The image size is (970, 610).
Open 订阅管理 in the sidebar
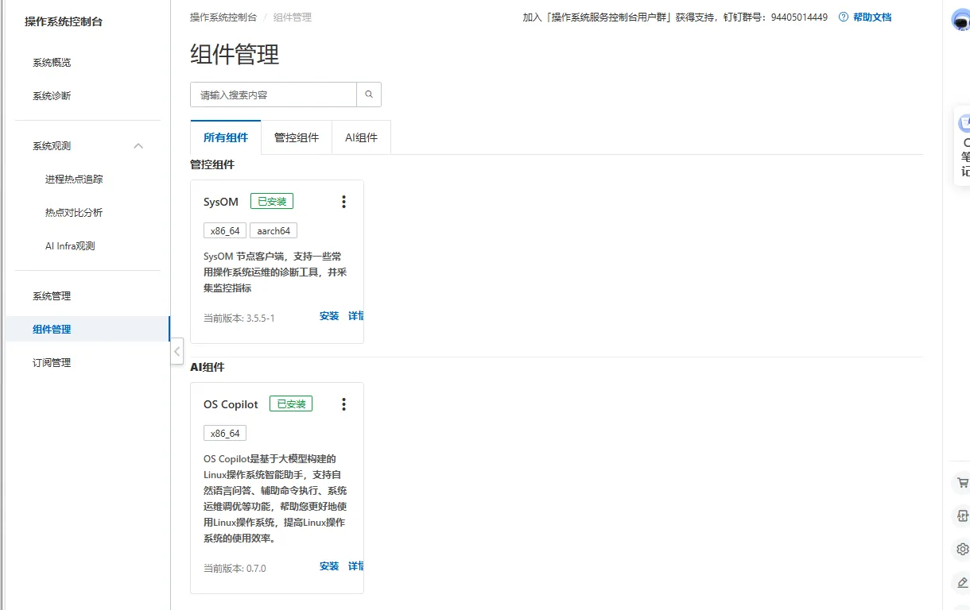[x=52, y=363]
